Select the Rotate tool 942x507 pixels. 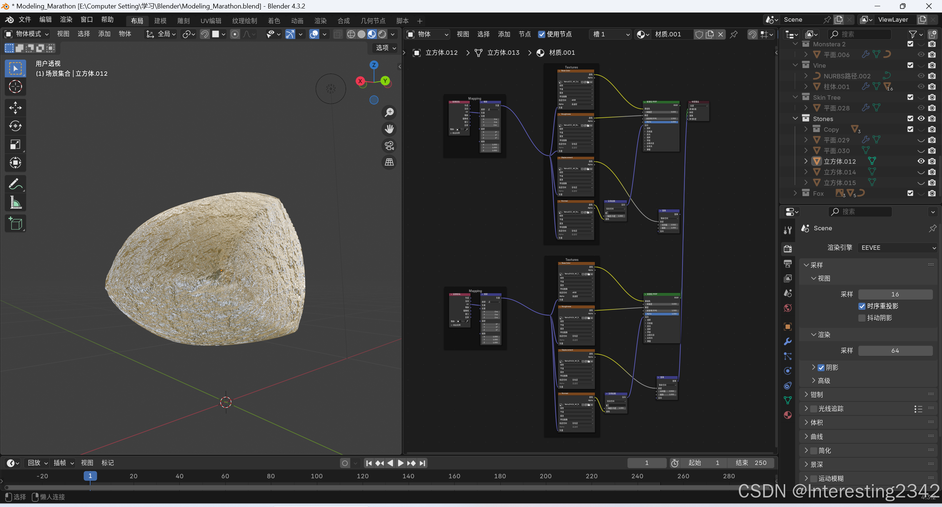click(x=15, y=126)
